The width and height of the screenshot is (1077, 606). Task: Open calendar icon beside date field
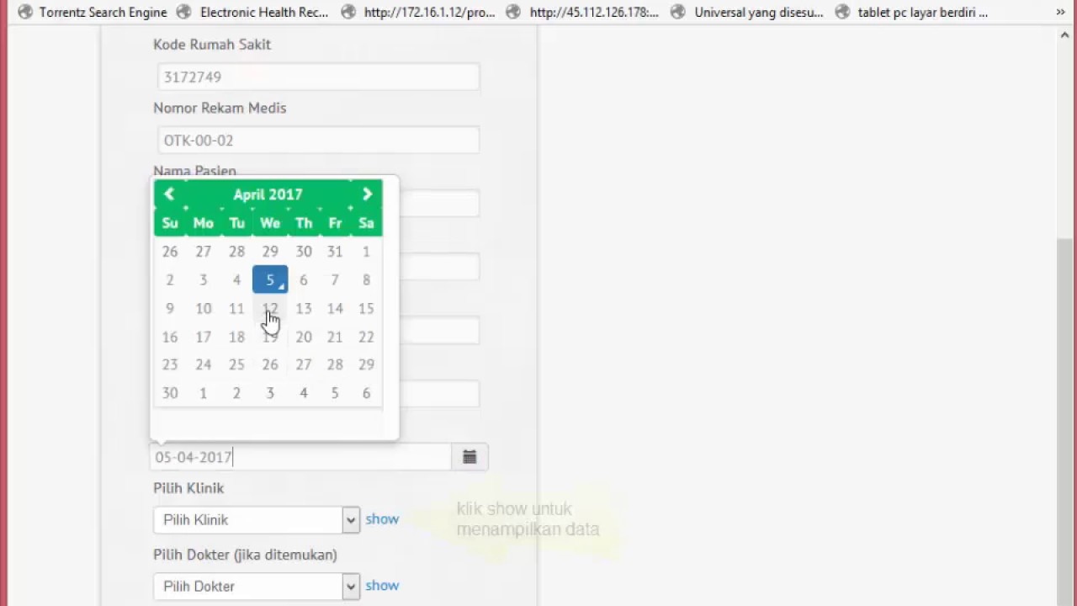pos(470,457)
